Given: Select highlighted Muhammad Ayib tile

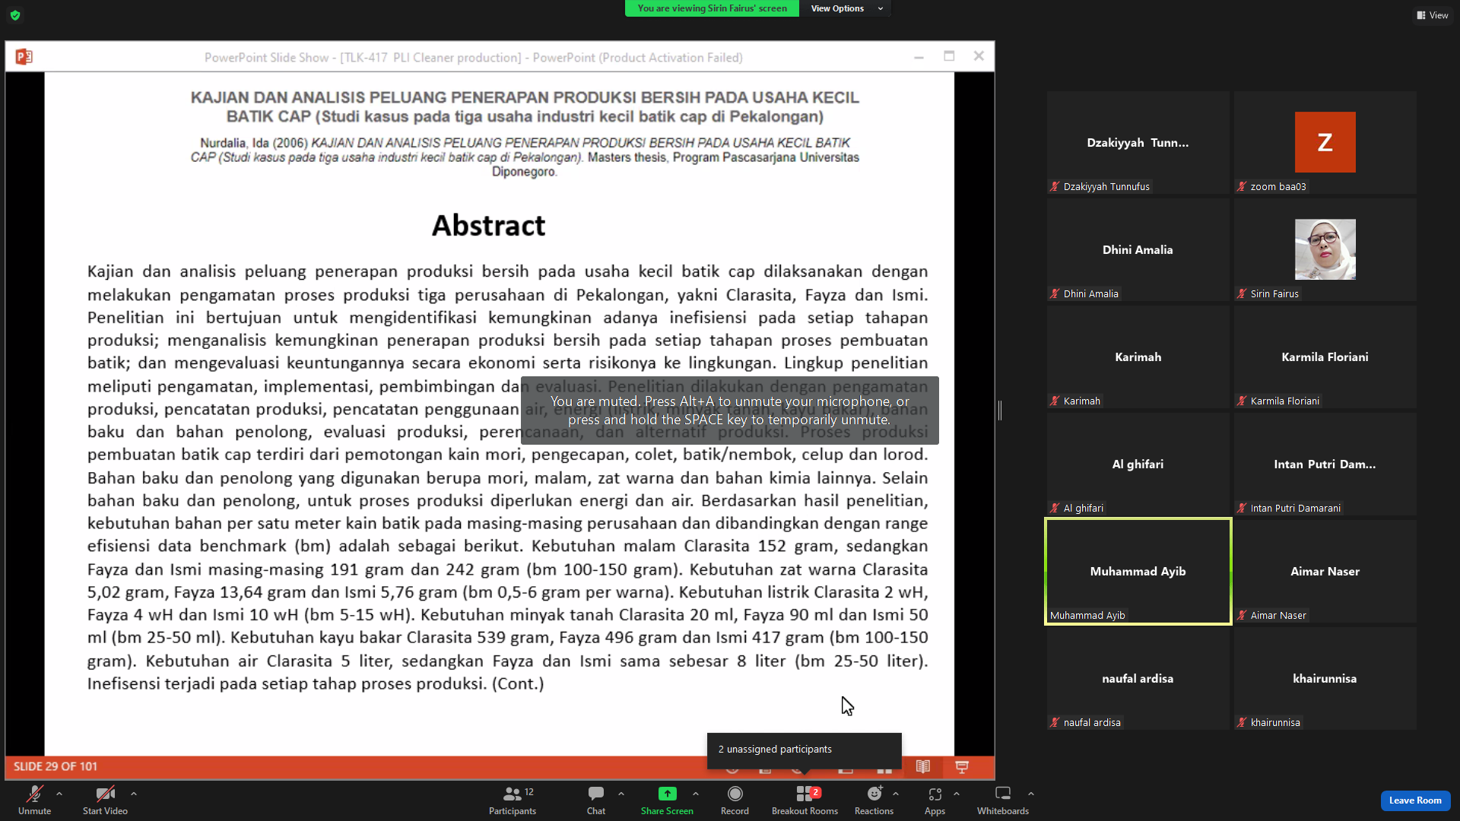Looking at the screenshot, I should 1138,572.
